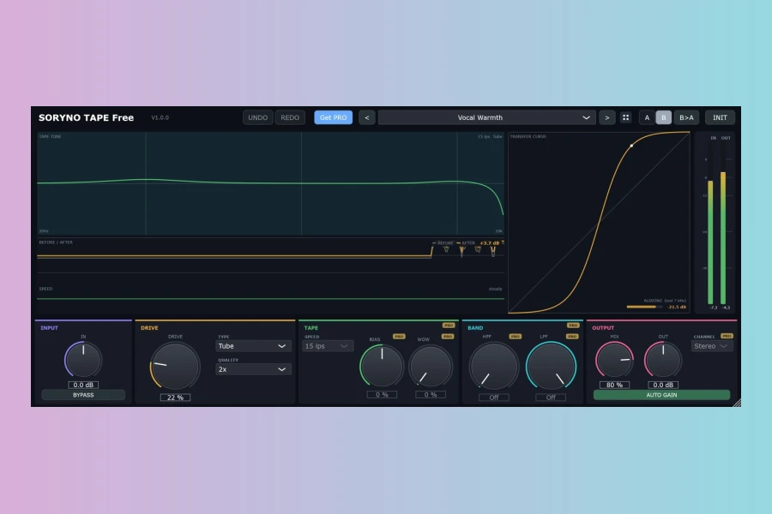Click the MIX knob
The width and height of the screenshot is (772, 514).
[614, 360]
